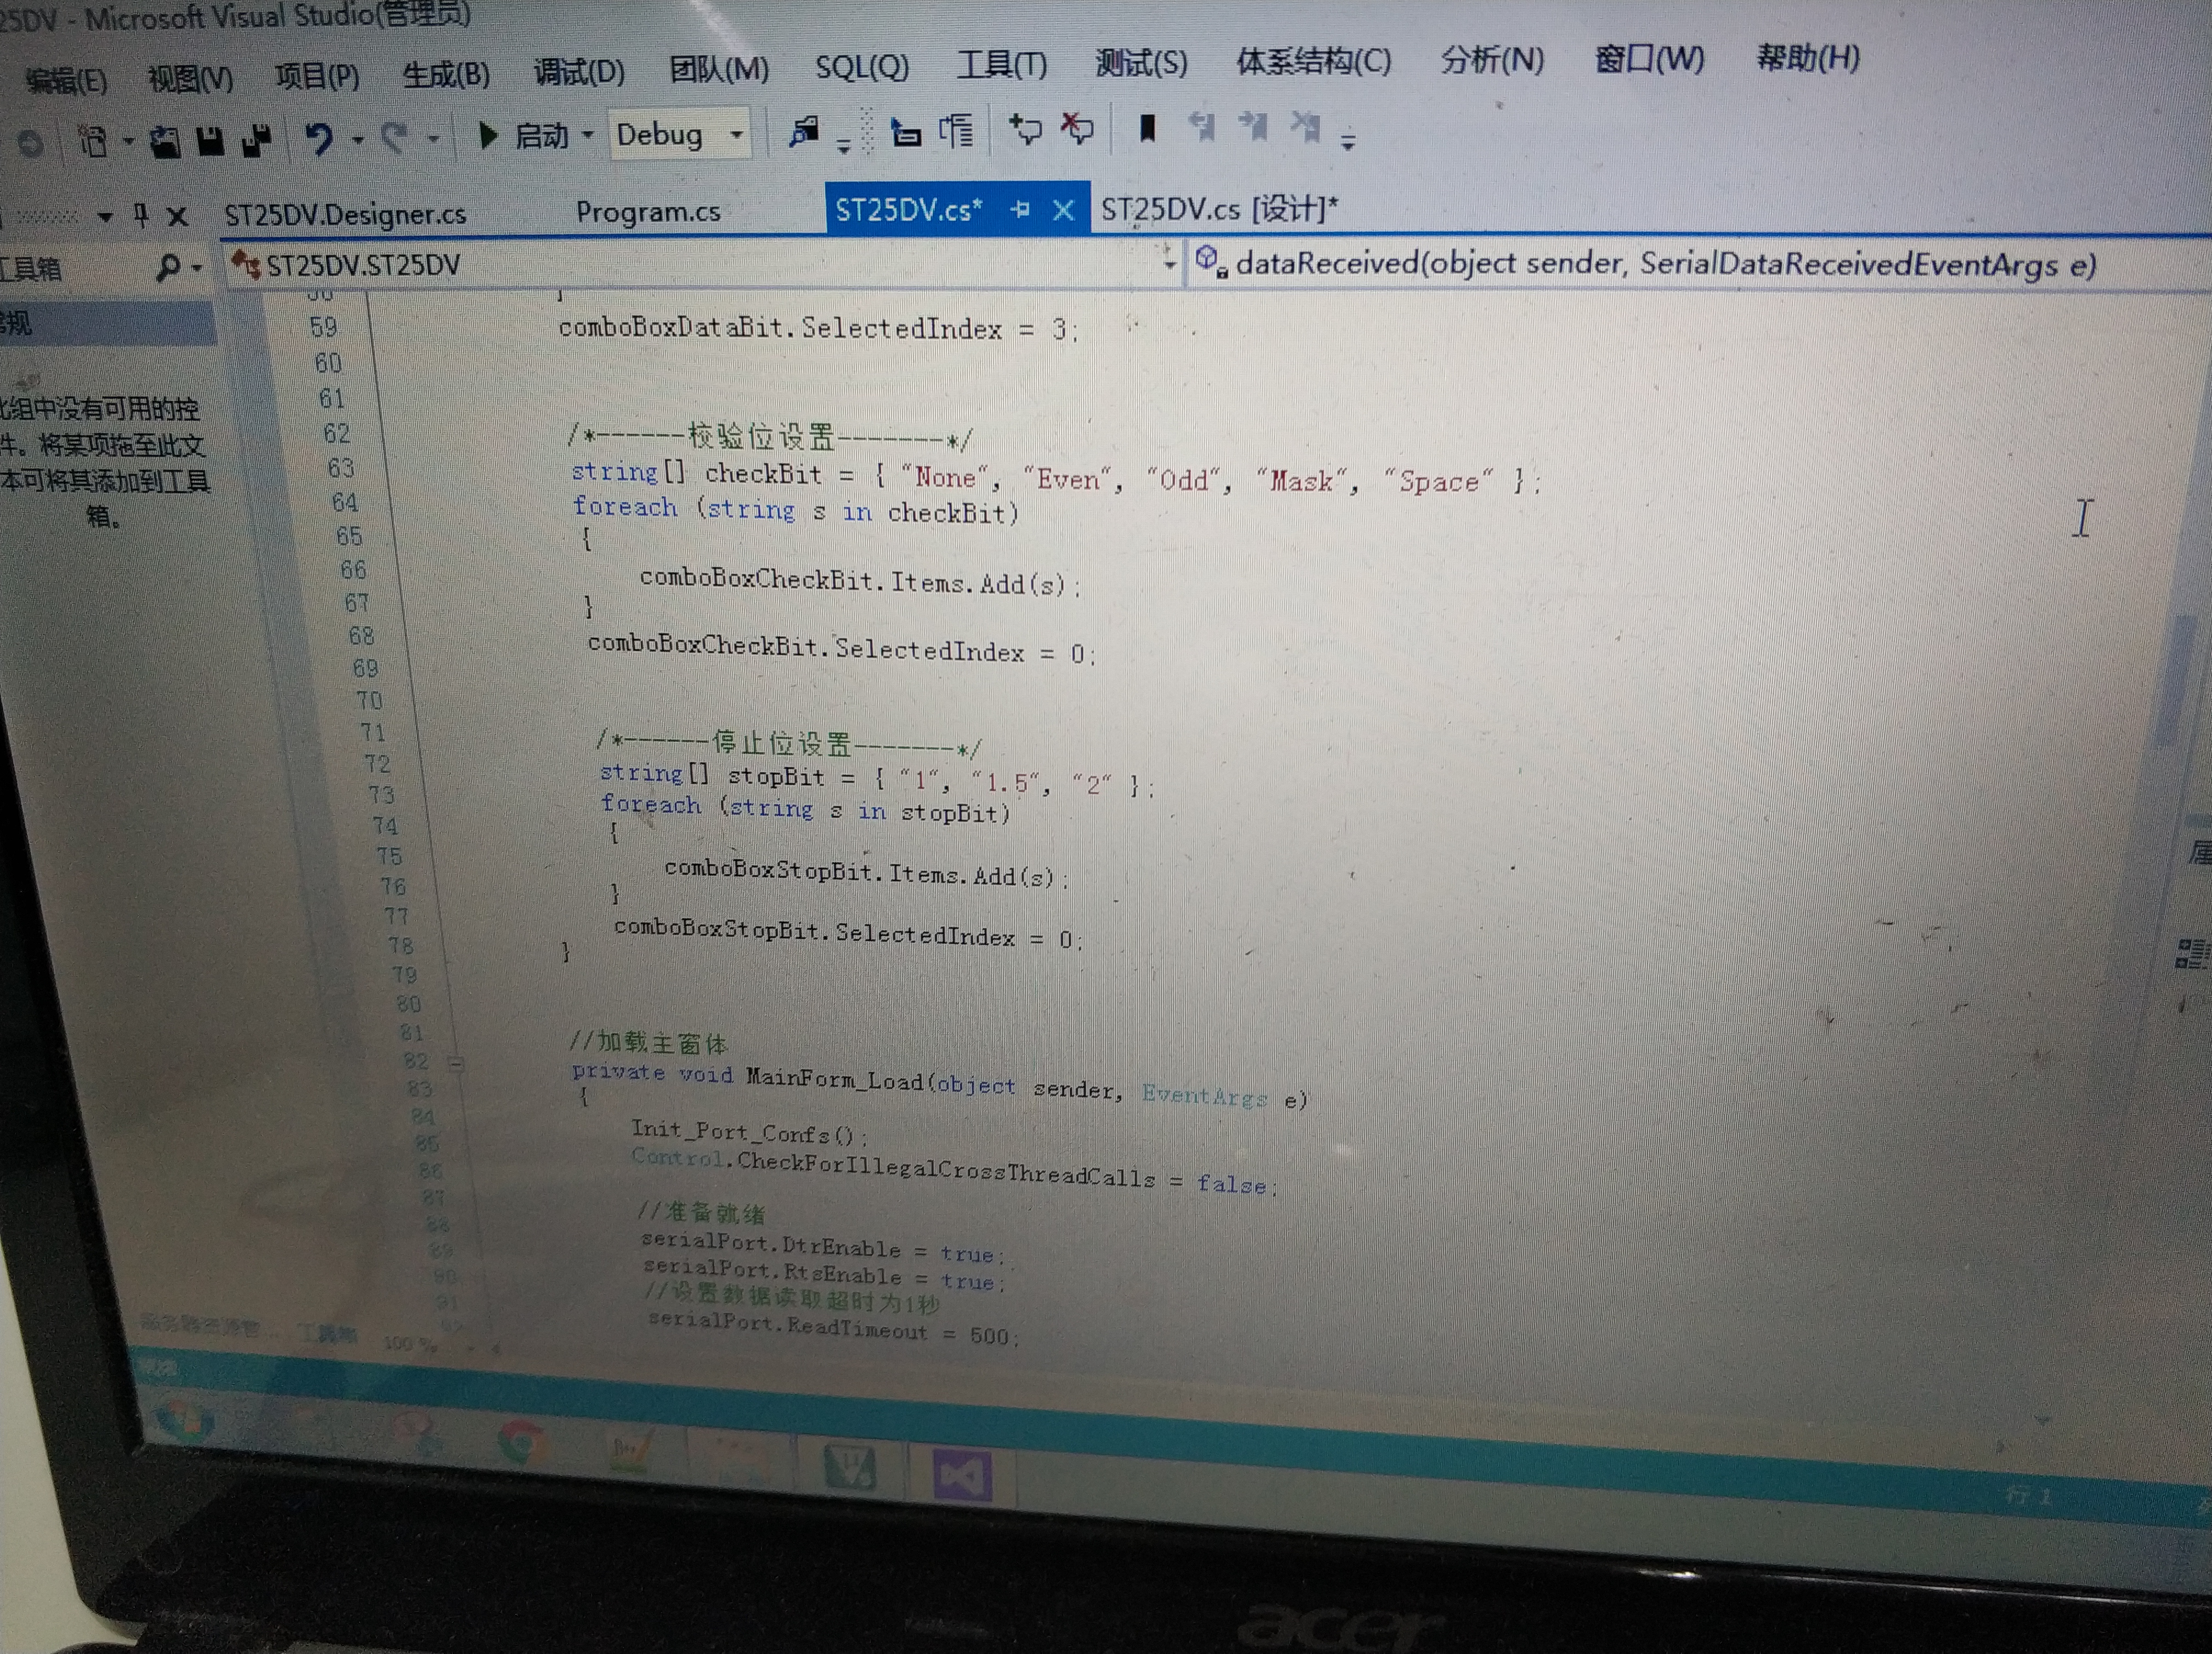This screenshot has height=1654, width=2212.
Task: Comment out the selected lines
Action: [x=1025, y=129]
